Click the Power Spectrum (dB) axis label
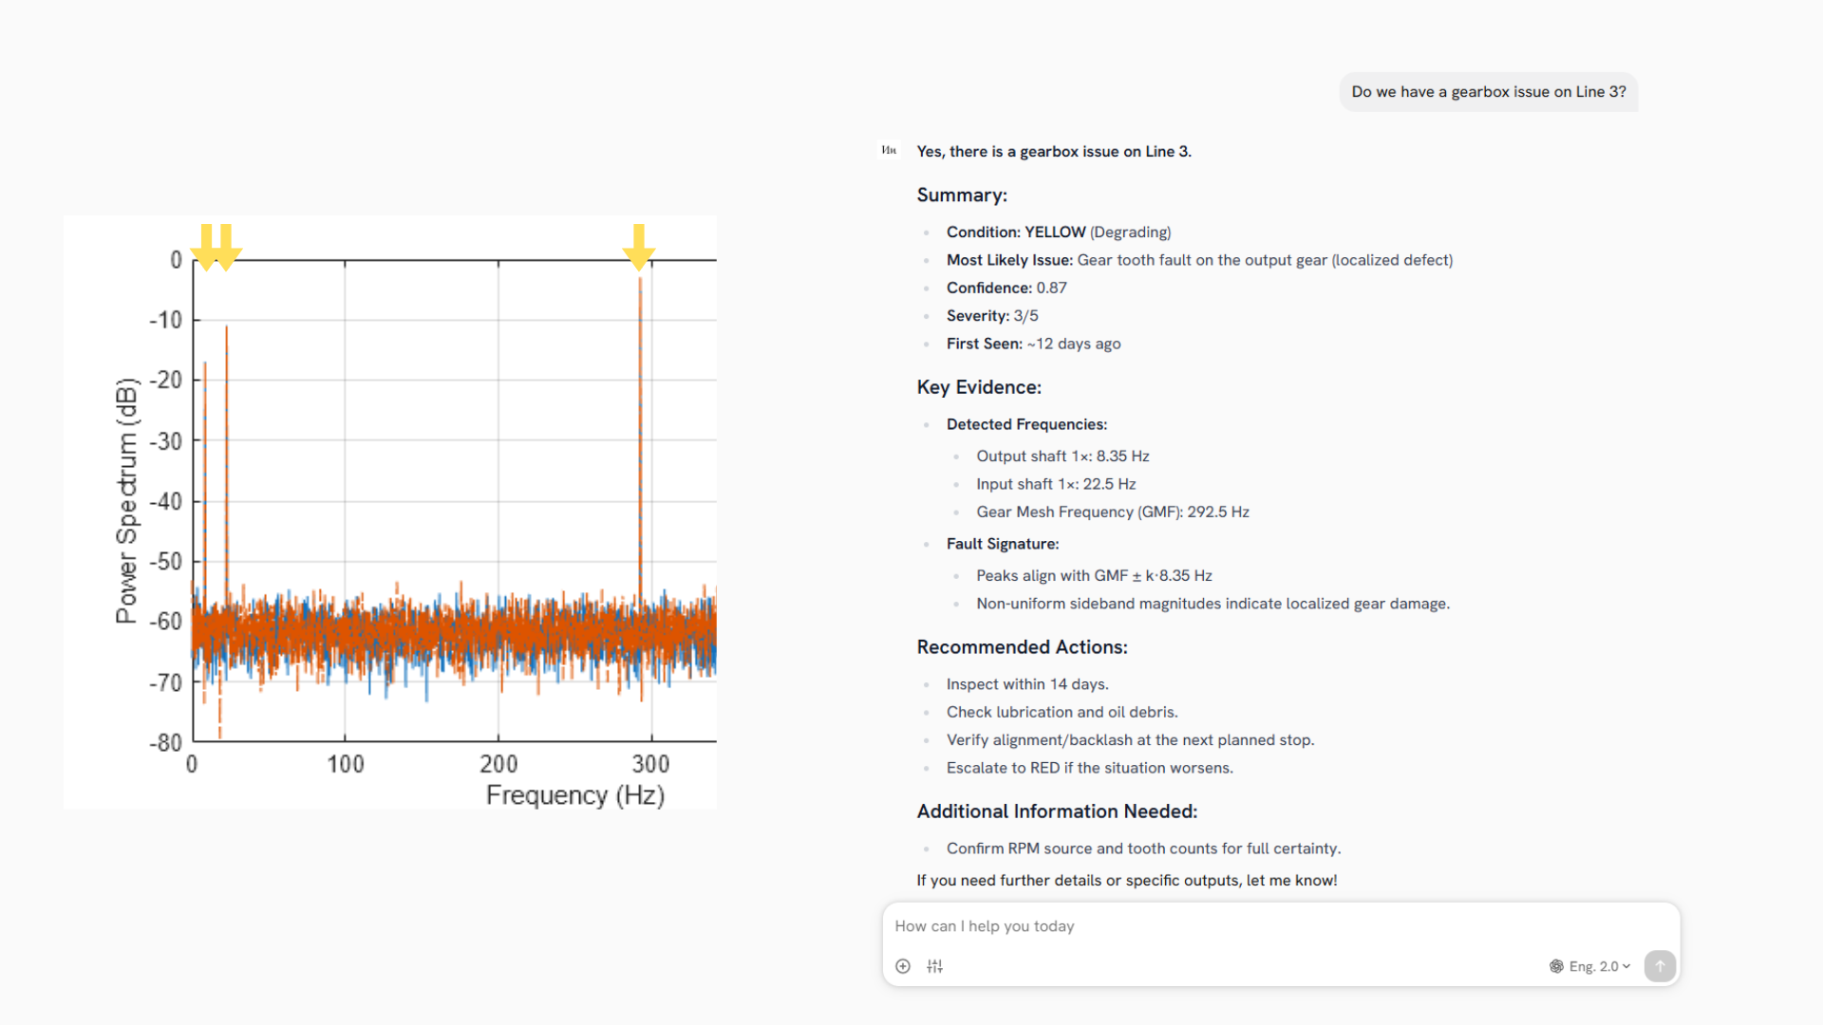Screen dimensions: 1823x1025 (127, 500)
